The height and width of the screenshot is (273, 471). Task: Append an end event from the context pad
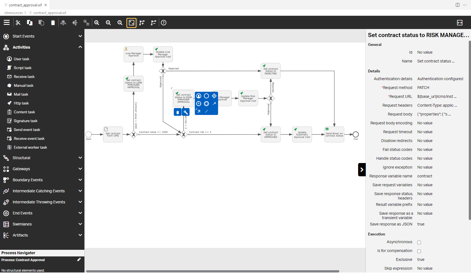click(206, 96)
